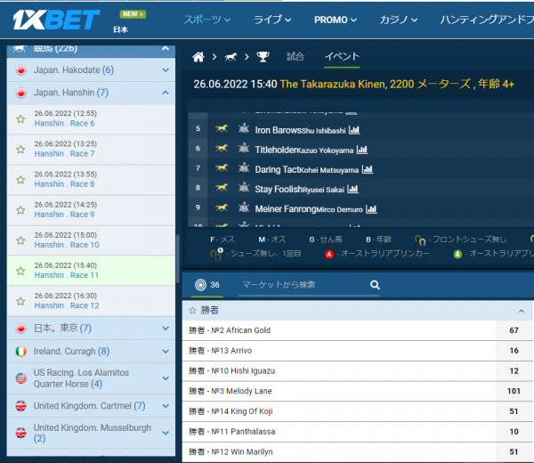534x463 pixels.
Task: Switch to the 試合 tab
Action: tap(295, 57)
